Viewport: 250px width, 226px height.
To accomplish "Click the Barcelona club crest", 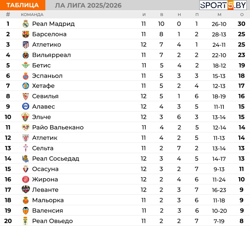I will pos(26,34).
